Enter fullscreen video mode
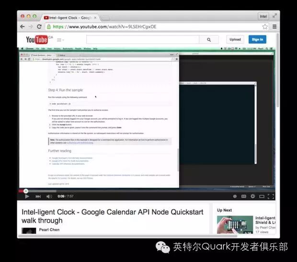The image size is (297, 262). click(x=271, y=196)
